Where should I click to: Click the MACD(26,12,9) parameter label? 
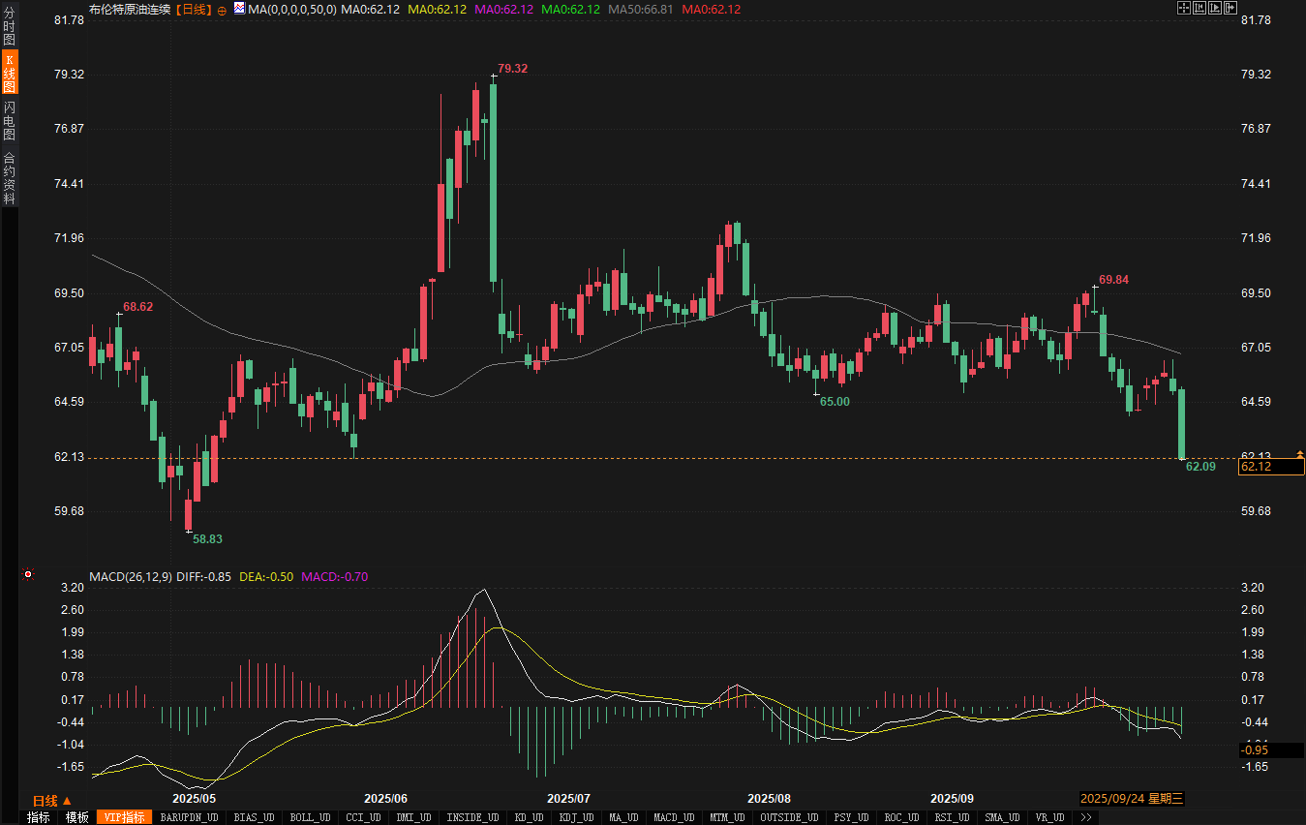point(130,577)
